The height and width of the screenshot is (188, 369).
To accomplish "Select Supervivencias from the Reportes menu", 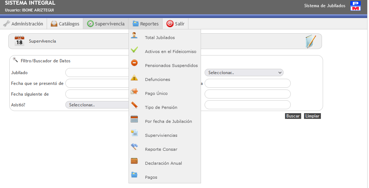I will tap(161, 135).
